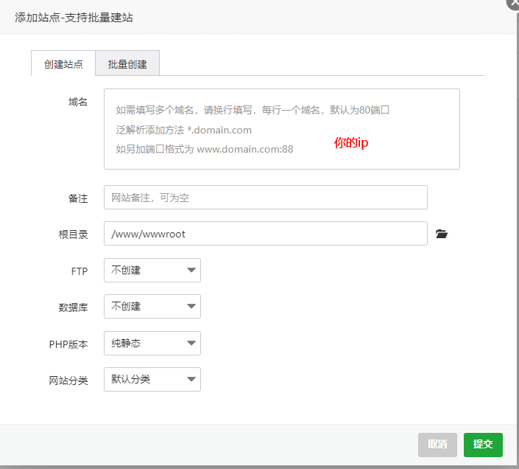519x469 pixels.
Task: Open the 数据库 dropdown
Action: click(152, 307)
